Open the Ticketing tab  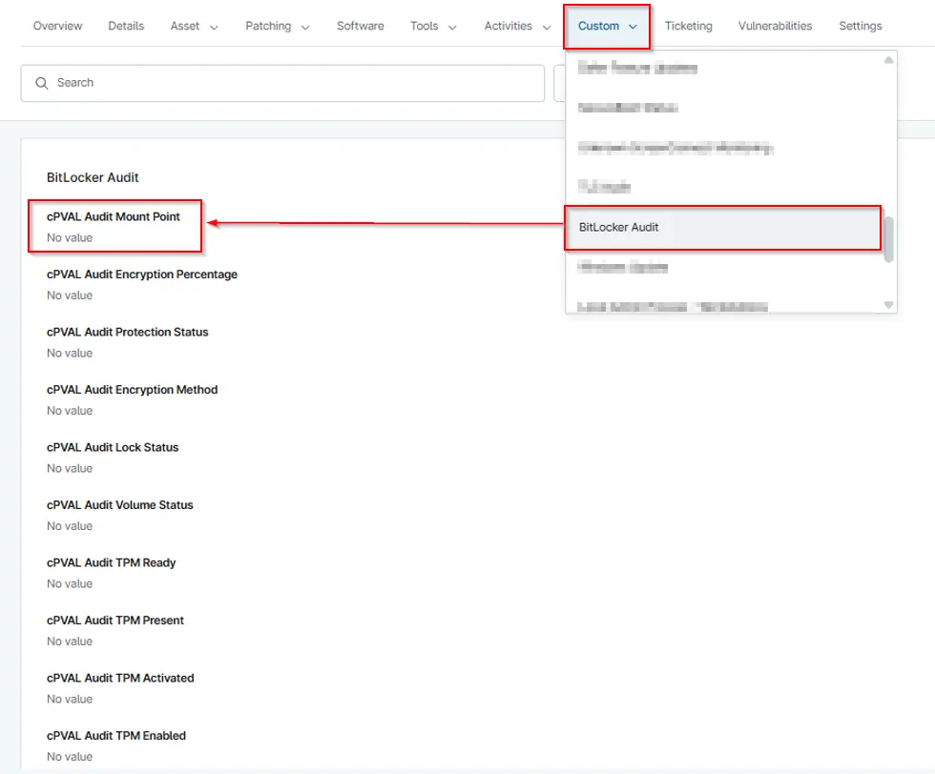coord(688,26)
